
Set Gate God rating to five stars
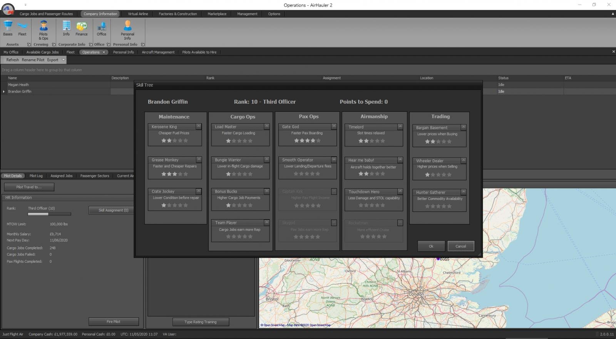318,141
